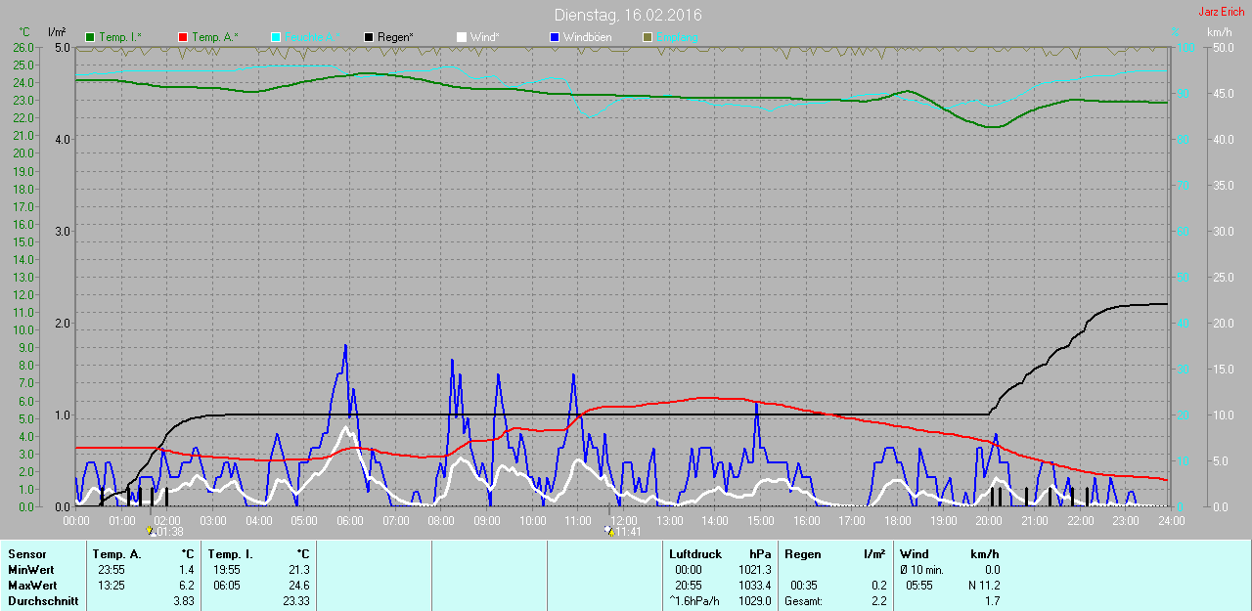Click the sun marker icon at 01:38
1252x611 pixels.
tap(150, 531)
